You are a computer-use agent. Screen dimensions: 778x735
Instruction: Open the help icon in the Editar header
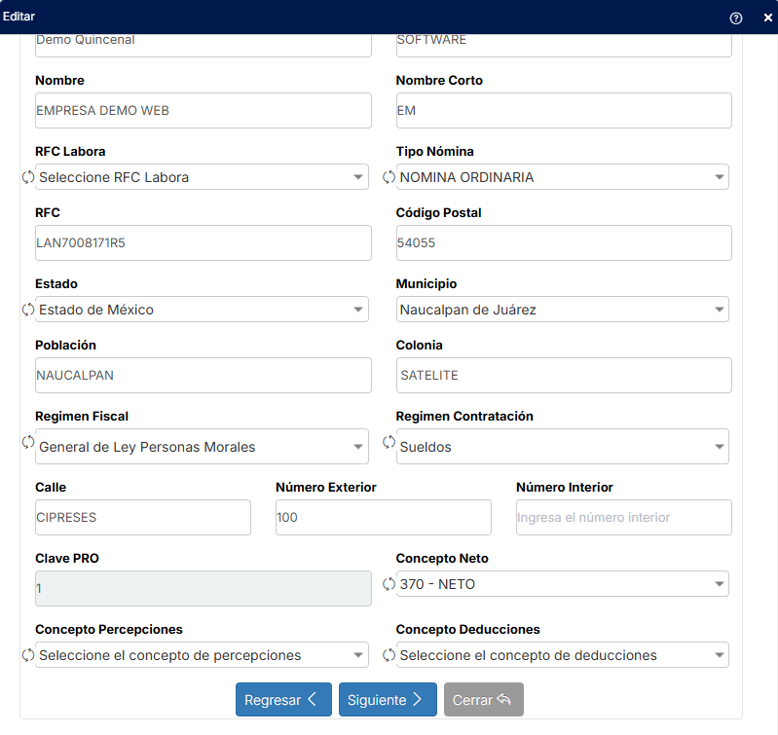[736, 18]
